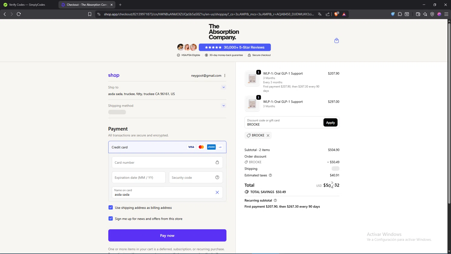This screenshot has width=451, height=254.
Task: Click the discount code input field
Action: tap(284, 122)
